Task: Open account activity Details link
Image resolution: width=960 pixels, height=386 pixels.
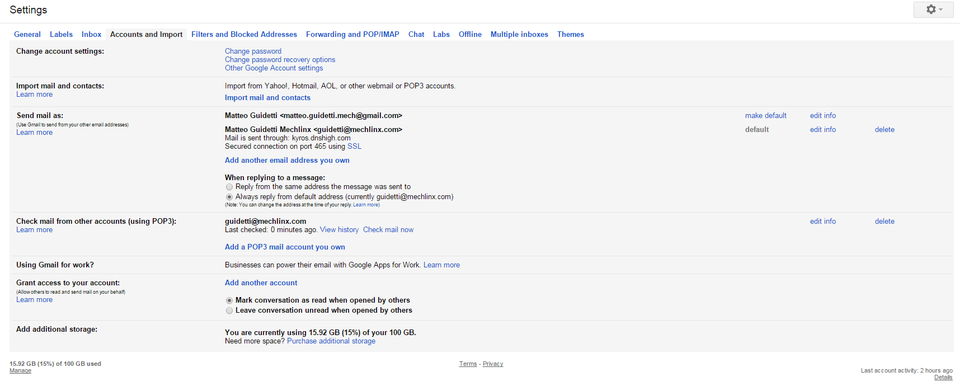Action: [943, 377]
